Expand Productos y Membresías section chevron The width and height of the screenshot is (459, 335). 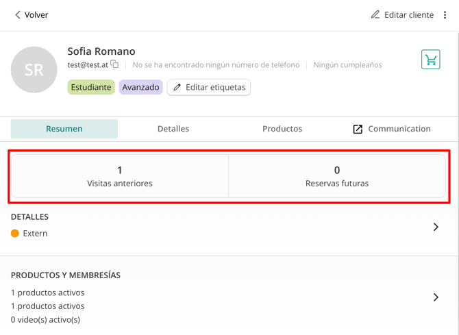pyautogui.click(x=436, y=297)
